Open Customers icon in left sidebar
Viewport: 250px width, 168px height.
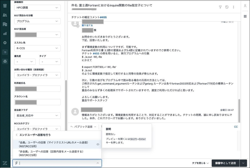[x=5, y=15]
